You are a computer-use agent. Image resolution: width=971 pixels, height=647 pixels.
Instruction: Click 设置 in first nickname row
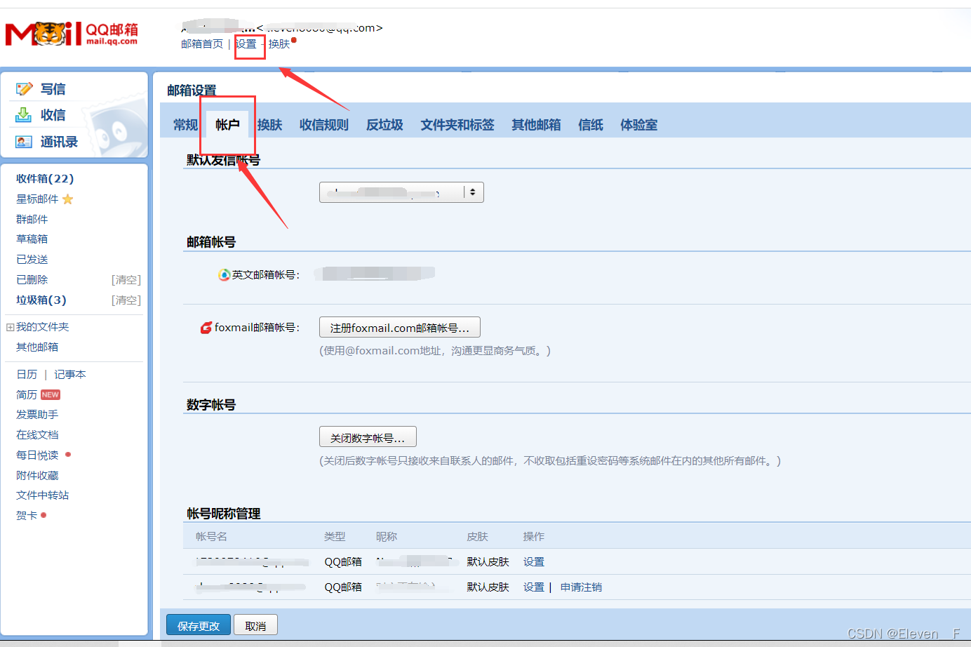534,562
